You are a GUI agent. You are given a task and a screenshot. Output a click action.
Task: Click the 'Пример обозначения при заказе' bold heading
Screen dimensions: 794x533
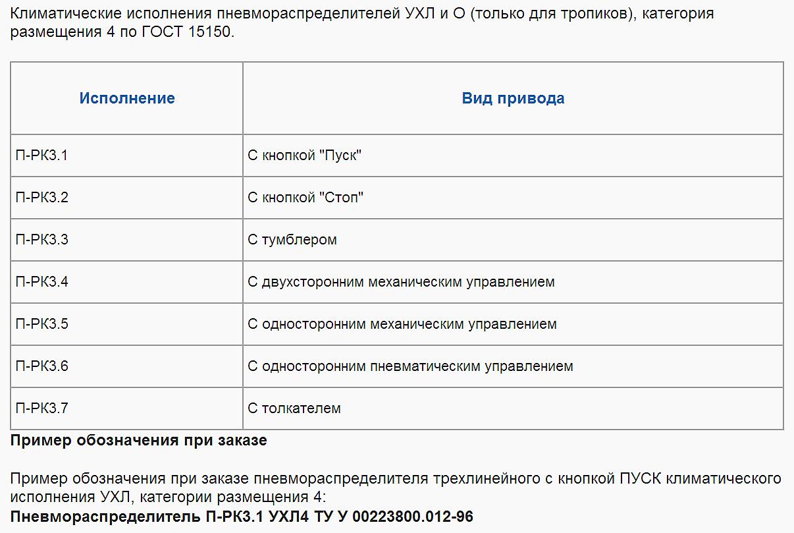click(x=139, y=441)
